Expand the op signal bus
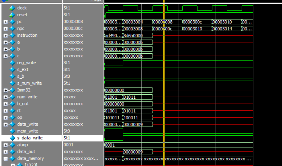 (x=6, y=118)
